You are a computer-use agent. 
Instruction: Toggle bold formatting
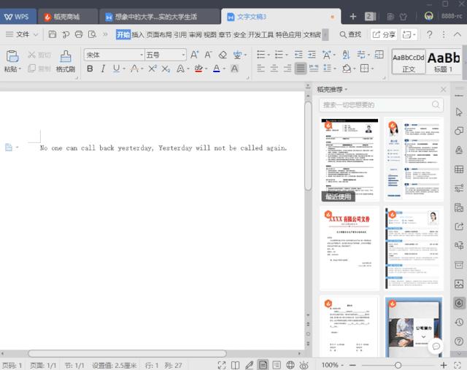[90, 69]
